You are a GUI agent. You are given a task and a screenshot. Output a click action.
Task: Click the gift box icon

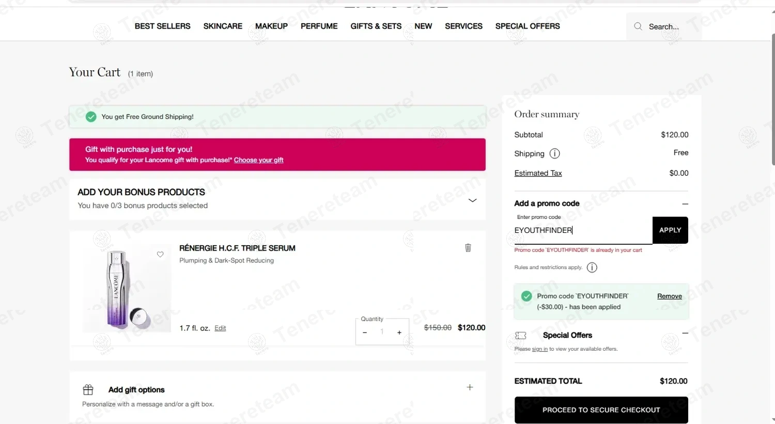point(88,389)
